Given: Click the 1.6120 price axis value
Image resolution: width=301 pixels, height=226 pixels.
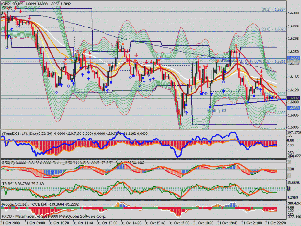Looking at the screenshot, I should pyautogui.click(x=293, y=90).
